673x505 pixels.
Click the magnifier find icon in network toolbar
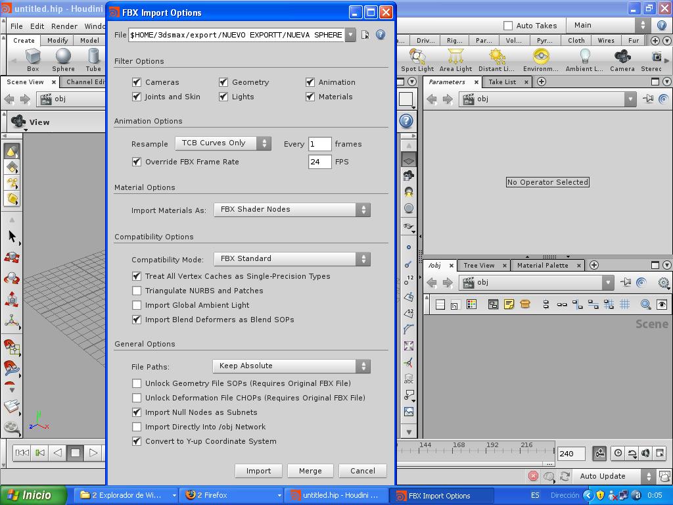coord(645,304)
